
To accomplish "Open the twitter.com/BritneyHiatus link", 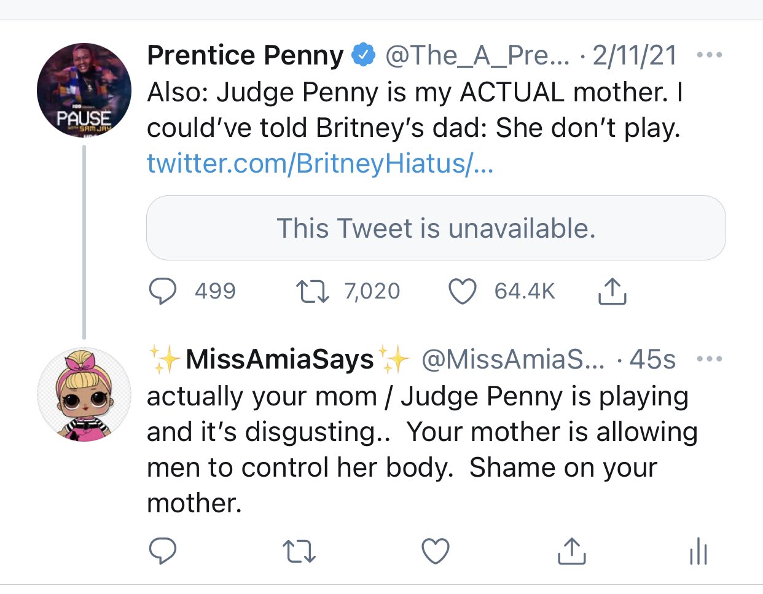I will (x=320, y=163).
